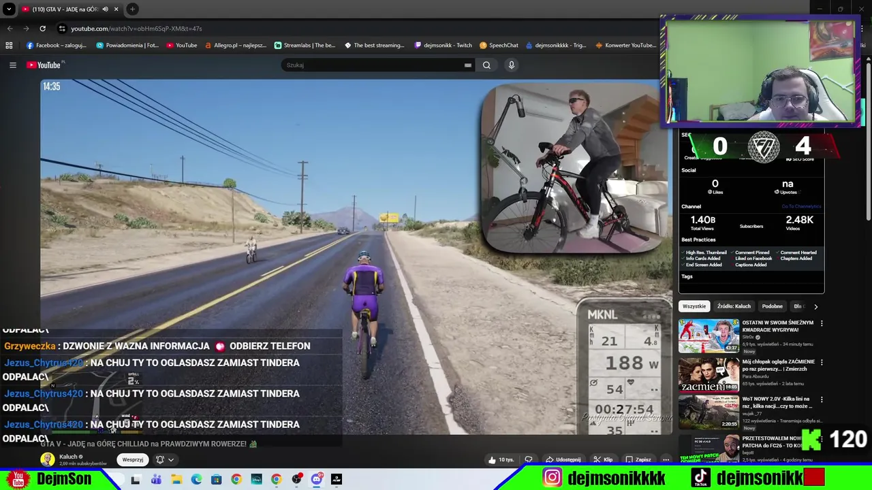Image resolution: width=872 pixels, height=490 pixels.
Task: Click the Wesprzyj support button
Action: click(133, 459)
